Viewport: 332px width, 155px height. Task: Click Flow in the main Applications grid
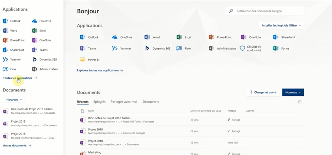point(184,48)
